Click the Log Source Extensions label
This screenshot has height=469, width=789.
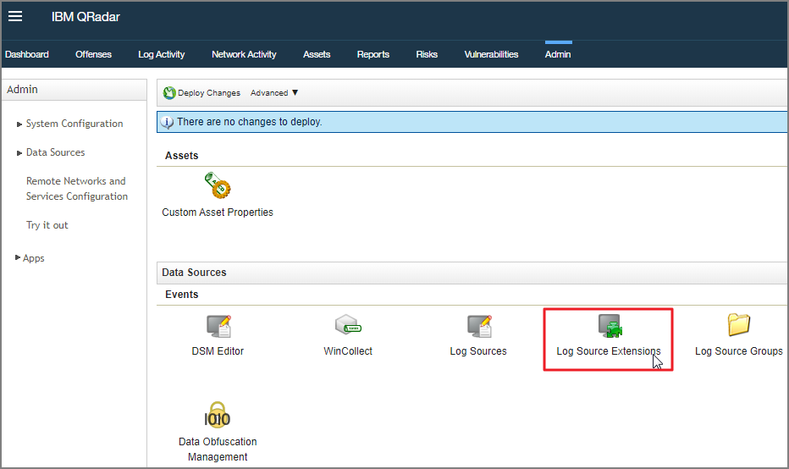(x=609, y=351)
